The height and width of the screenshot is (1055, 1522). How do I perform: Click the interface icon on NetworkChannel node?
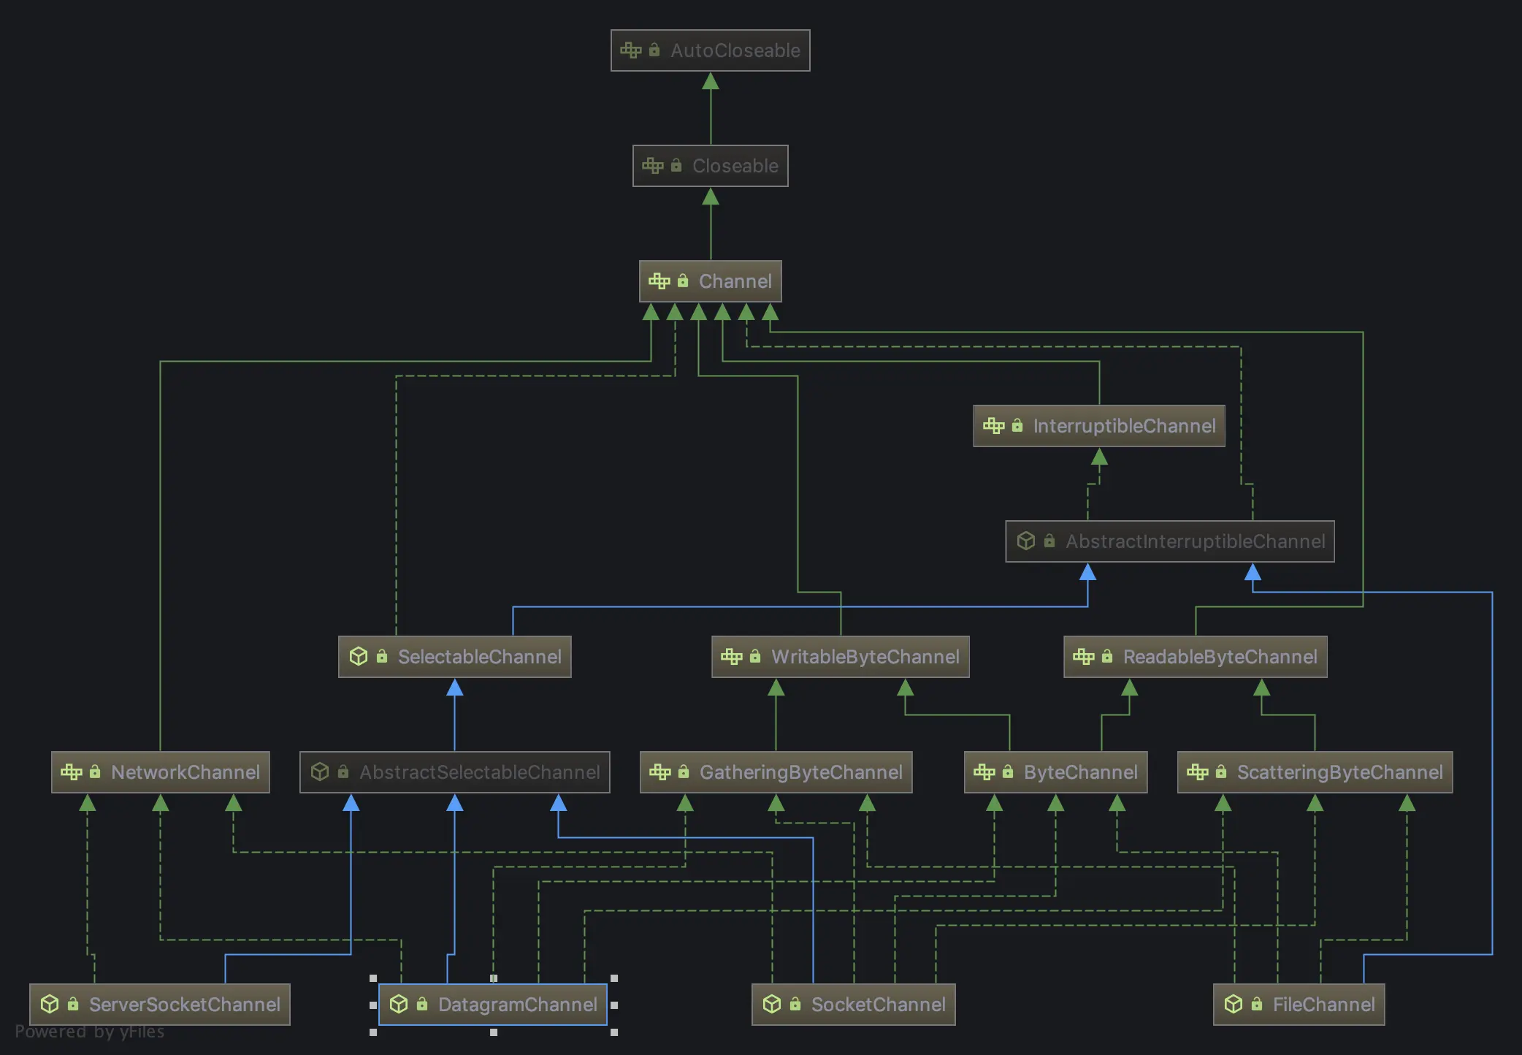(72, 772)
